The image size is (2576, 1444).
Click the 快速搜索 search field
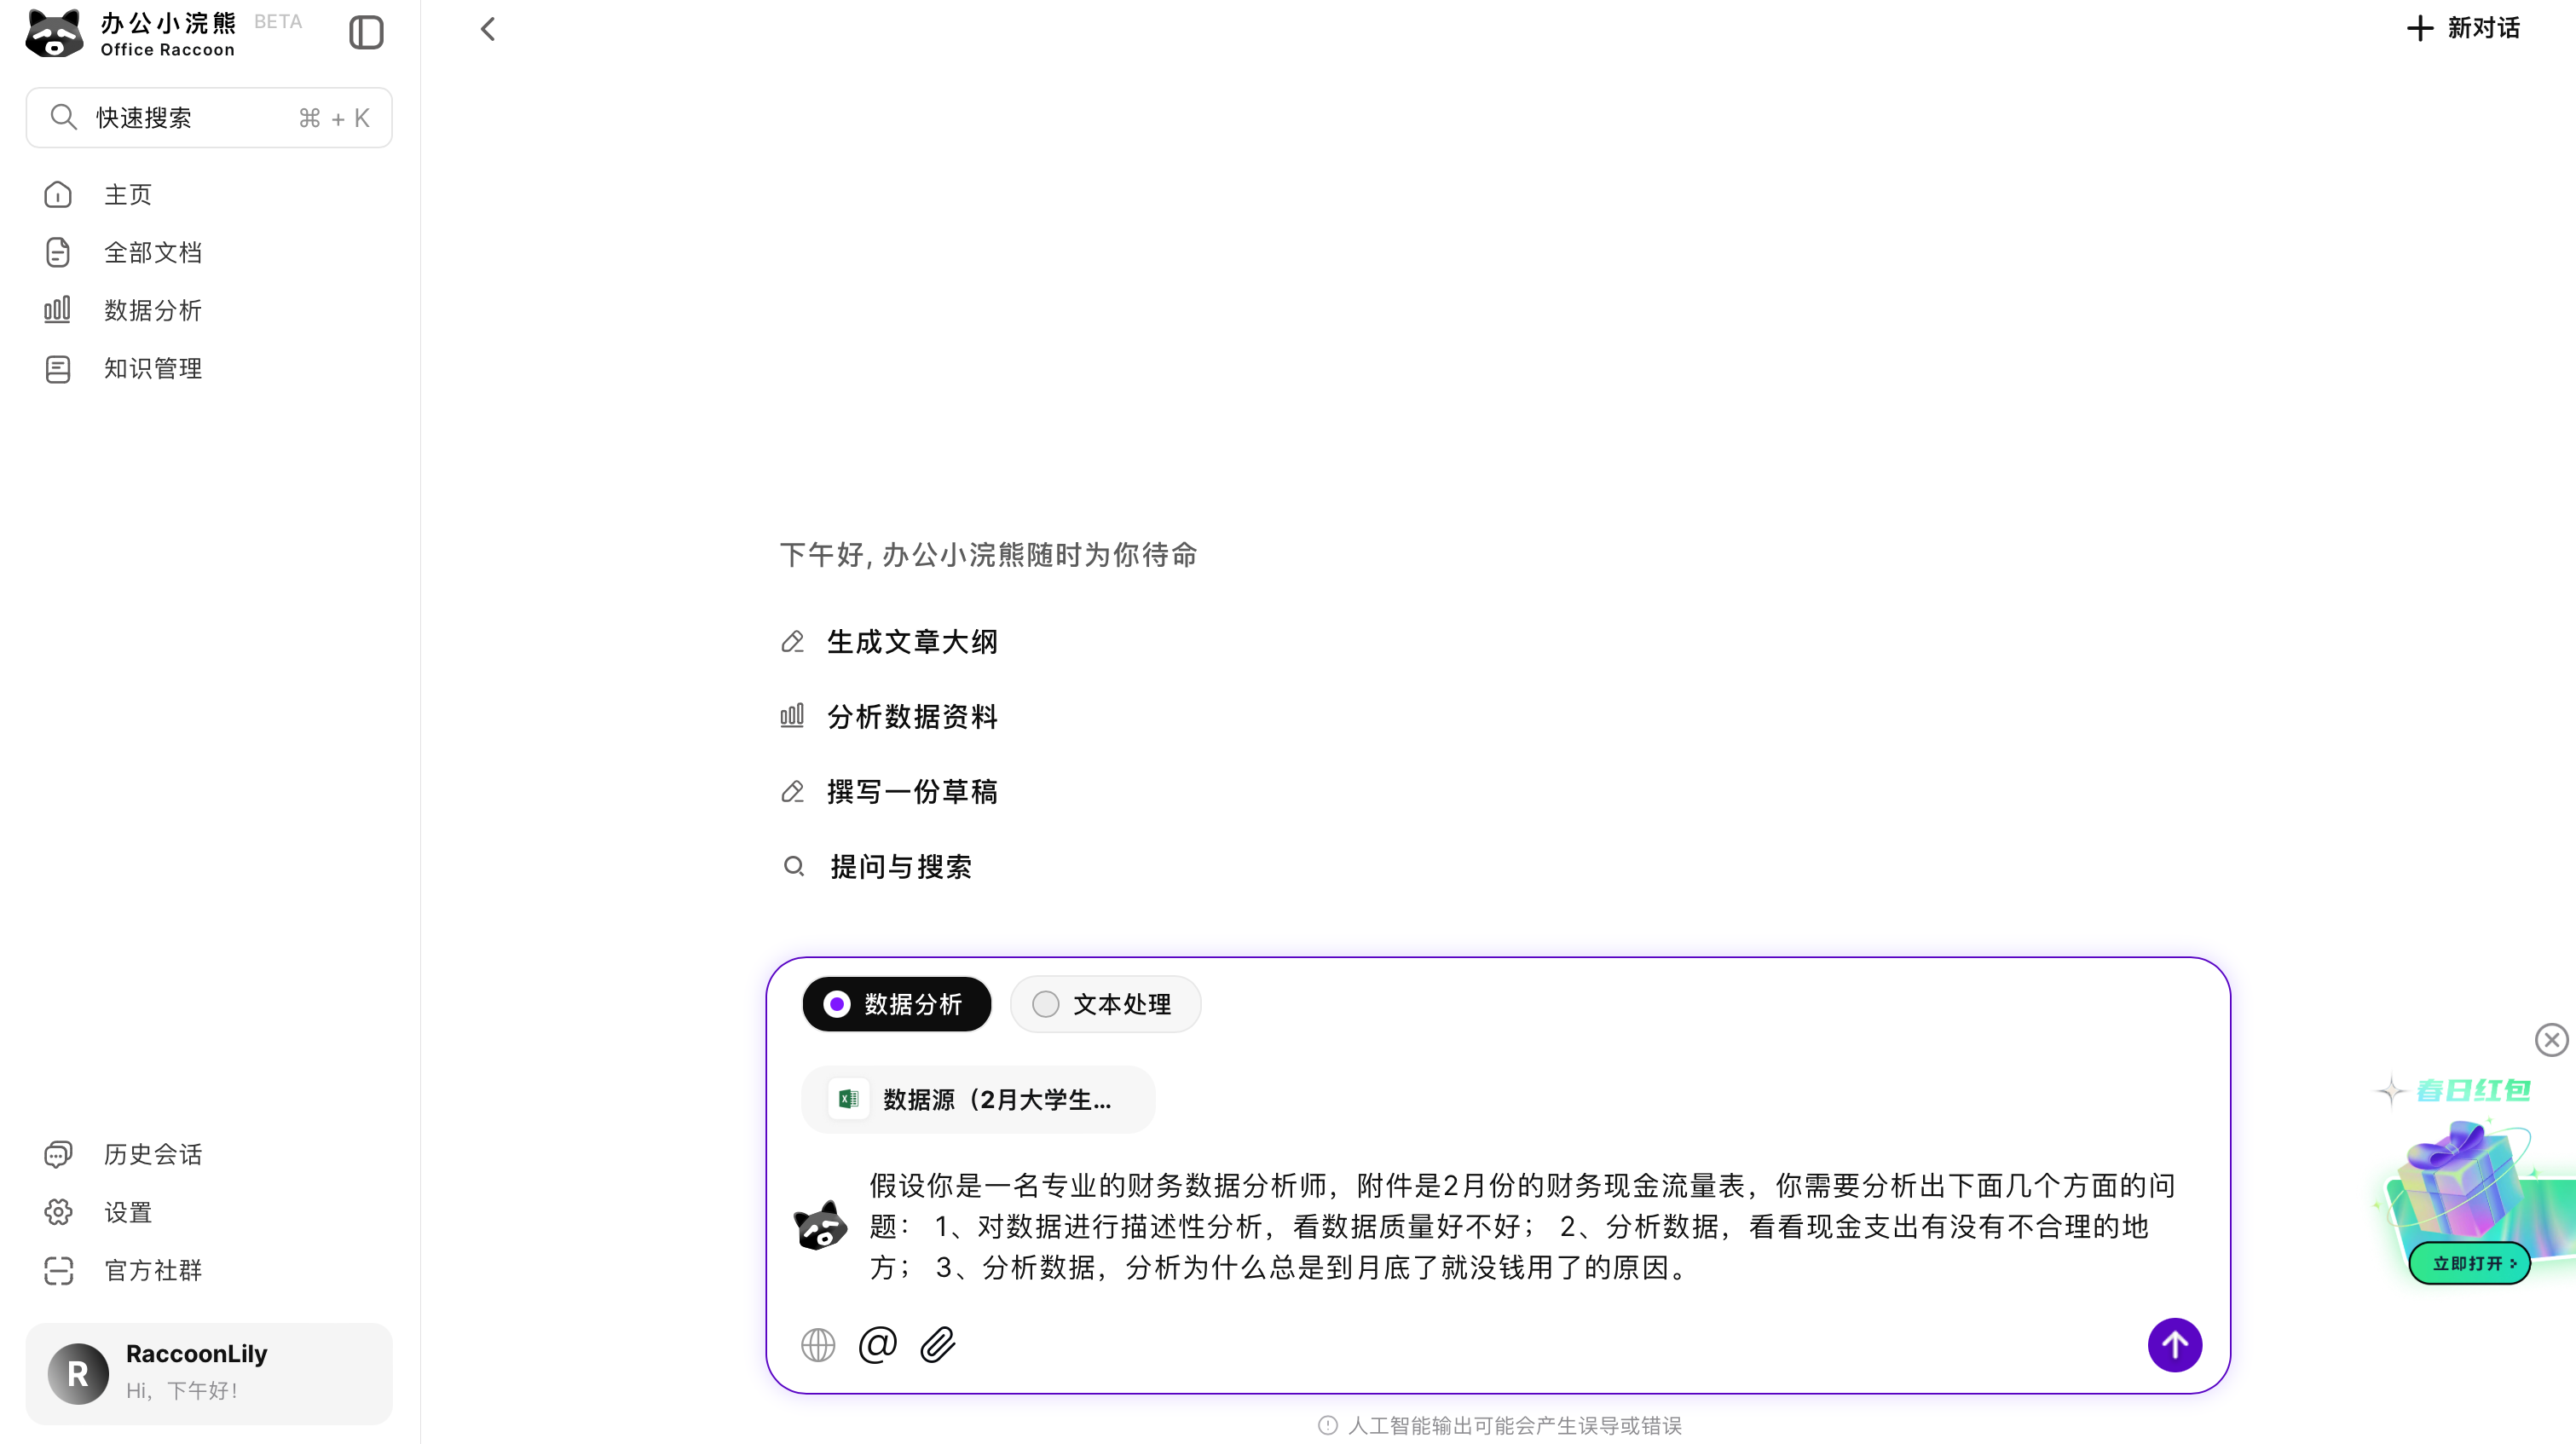pyautogui.click(x=208, y=118)
